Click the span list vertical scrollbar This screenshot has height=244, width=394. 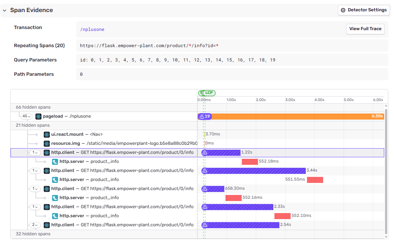pyautogui.click(x=386, y=171)
